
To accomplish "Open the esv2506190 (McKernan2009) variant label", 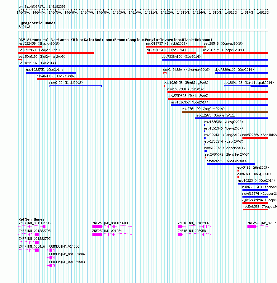I will click(42, 57).
